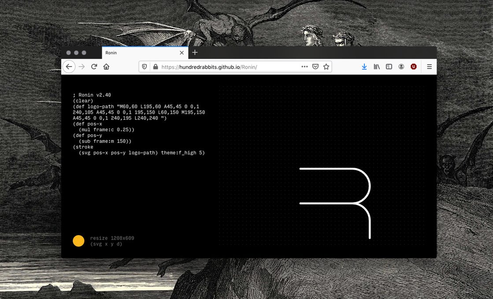Open the Firefox account icon

click(x=401, y=66)
